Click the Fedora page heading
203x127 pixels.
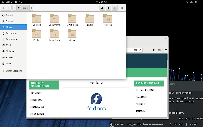point(96,83)
